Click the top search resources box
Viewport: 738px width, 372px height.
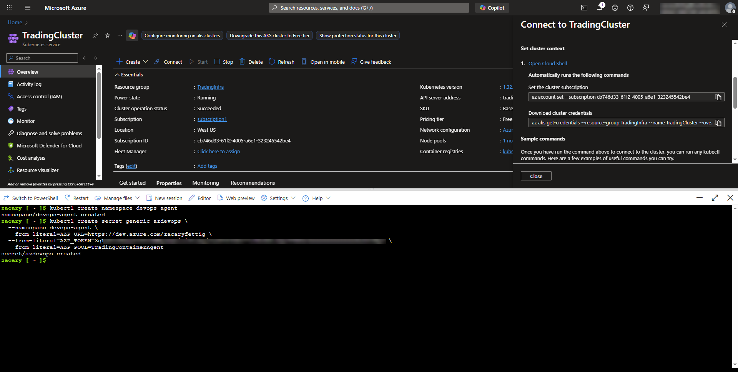[369, 8]
